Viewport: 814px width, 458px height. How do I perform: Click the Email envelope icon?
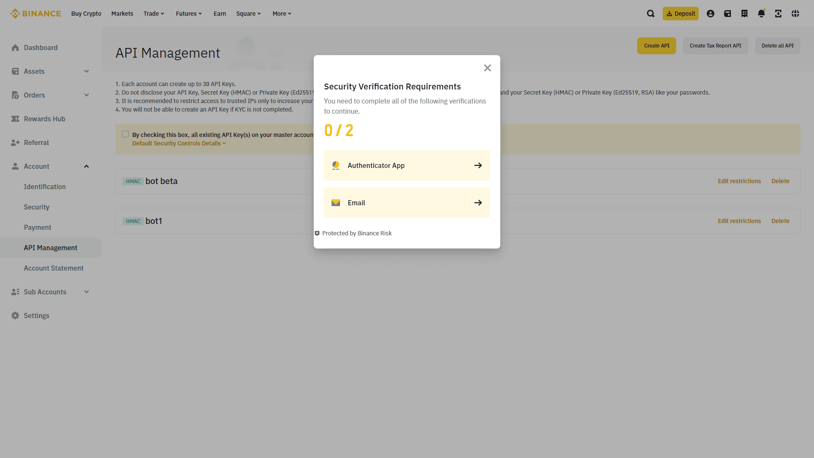(x=336, y=203)
